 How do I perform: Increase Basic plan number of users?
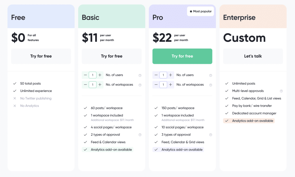[x=100, y=75]
